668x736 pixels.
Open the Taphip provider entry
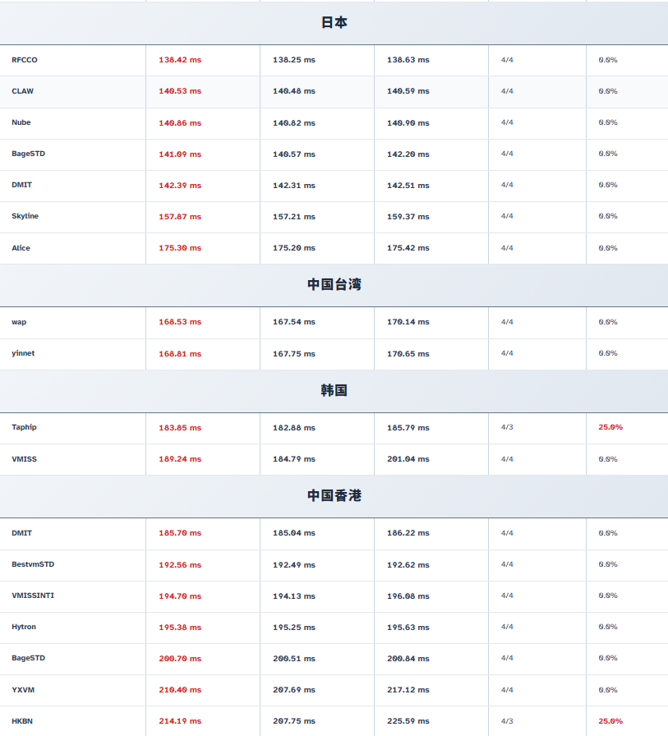24,427
